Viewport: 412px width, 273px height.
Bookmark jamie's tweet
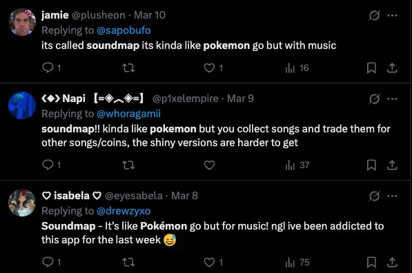371,68
